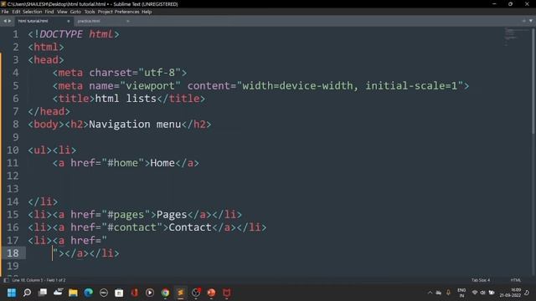Open the PowerPoint taskbar icon
This screenshot has width=536, height=301.
pyautogui.click(x=211, y=293)
